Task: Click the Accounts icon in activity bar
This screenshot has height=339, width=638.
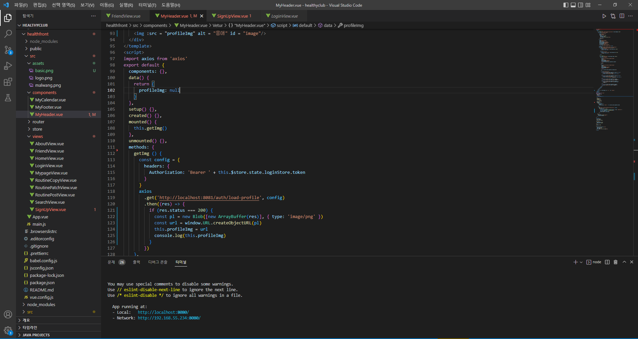Action: (8, 314)
